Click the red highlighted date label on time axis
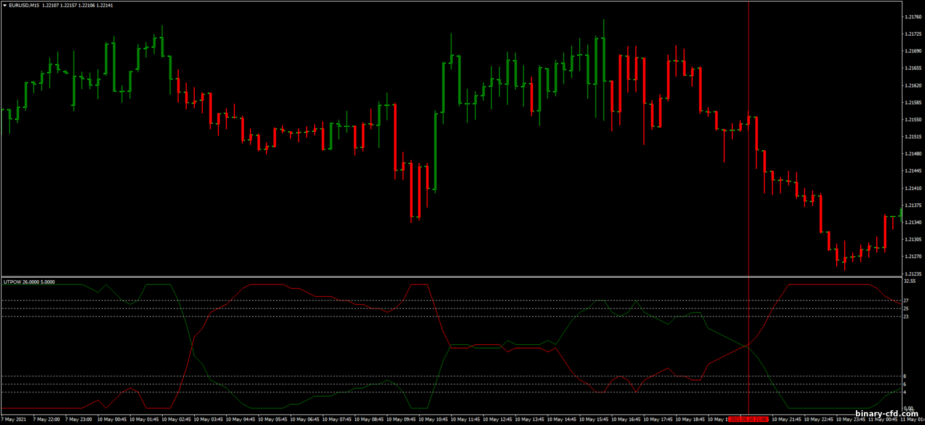 click(748, 419)
